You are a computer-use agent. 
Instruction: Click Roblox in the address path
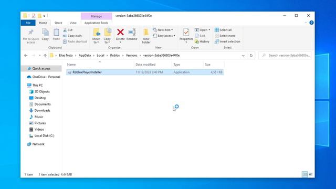[115, 56]
